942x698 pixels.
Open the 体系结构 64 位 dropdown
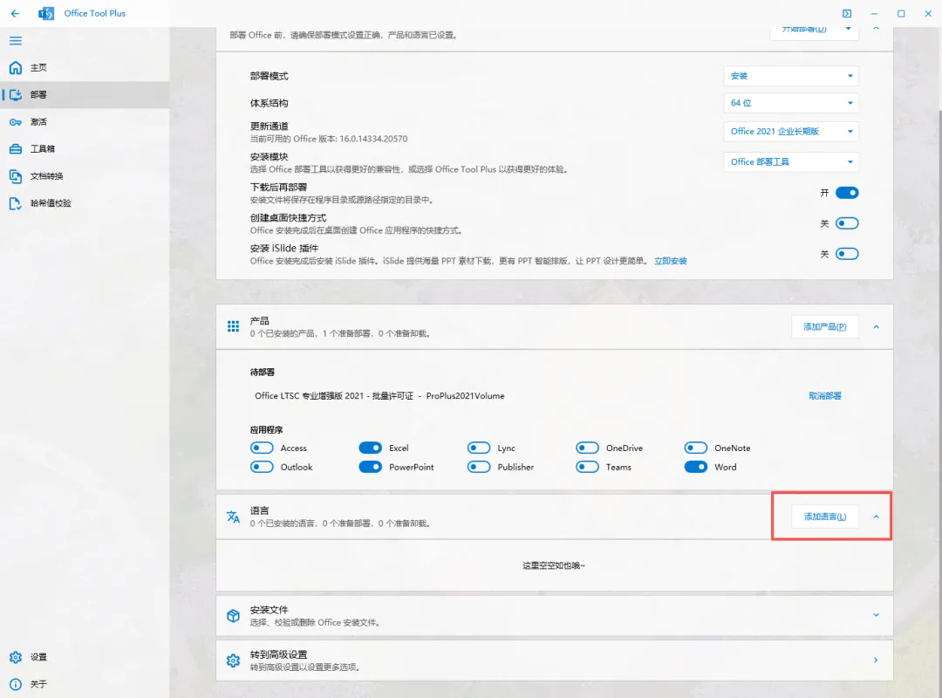[x=790, y=103]
